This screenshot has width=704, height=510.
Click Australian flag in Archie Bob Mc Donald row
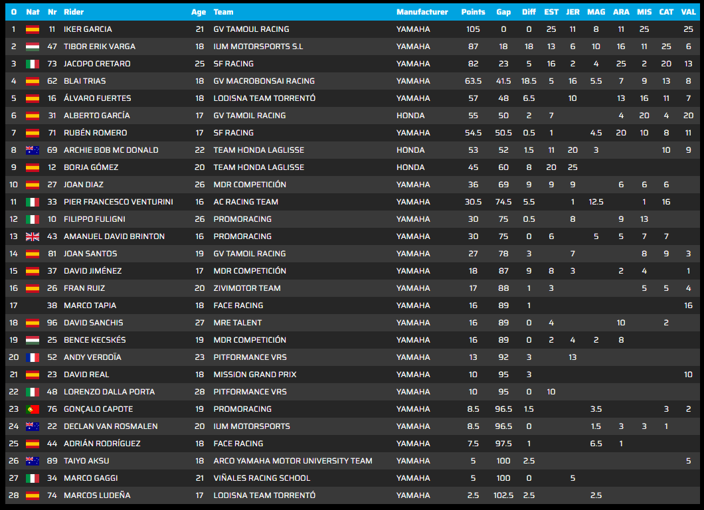click(x=33, y=150)
